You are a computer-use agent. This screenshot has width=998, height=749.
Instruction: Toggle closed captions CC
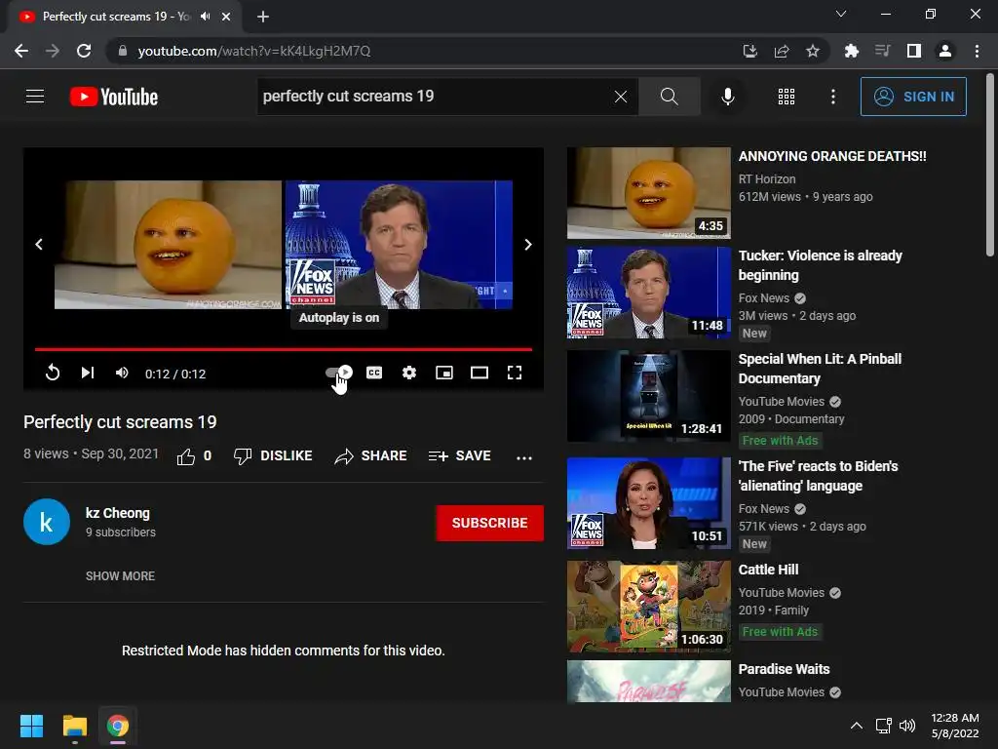pos(374,373)
